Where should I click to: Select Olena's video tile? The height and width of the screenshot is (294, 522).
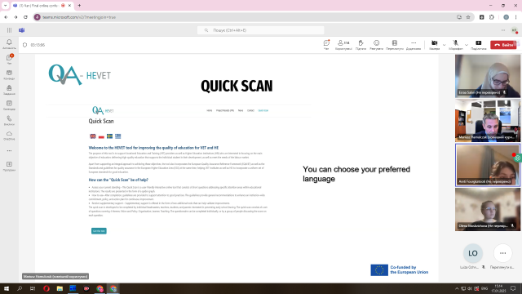(x=488, y=209)
